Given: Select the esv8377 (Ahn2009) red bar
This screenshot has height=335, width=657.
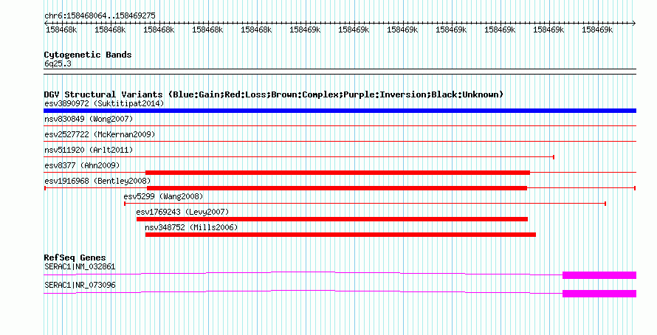Looking at the screenshot, I should tap(337, 173).
